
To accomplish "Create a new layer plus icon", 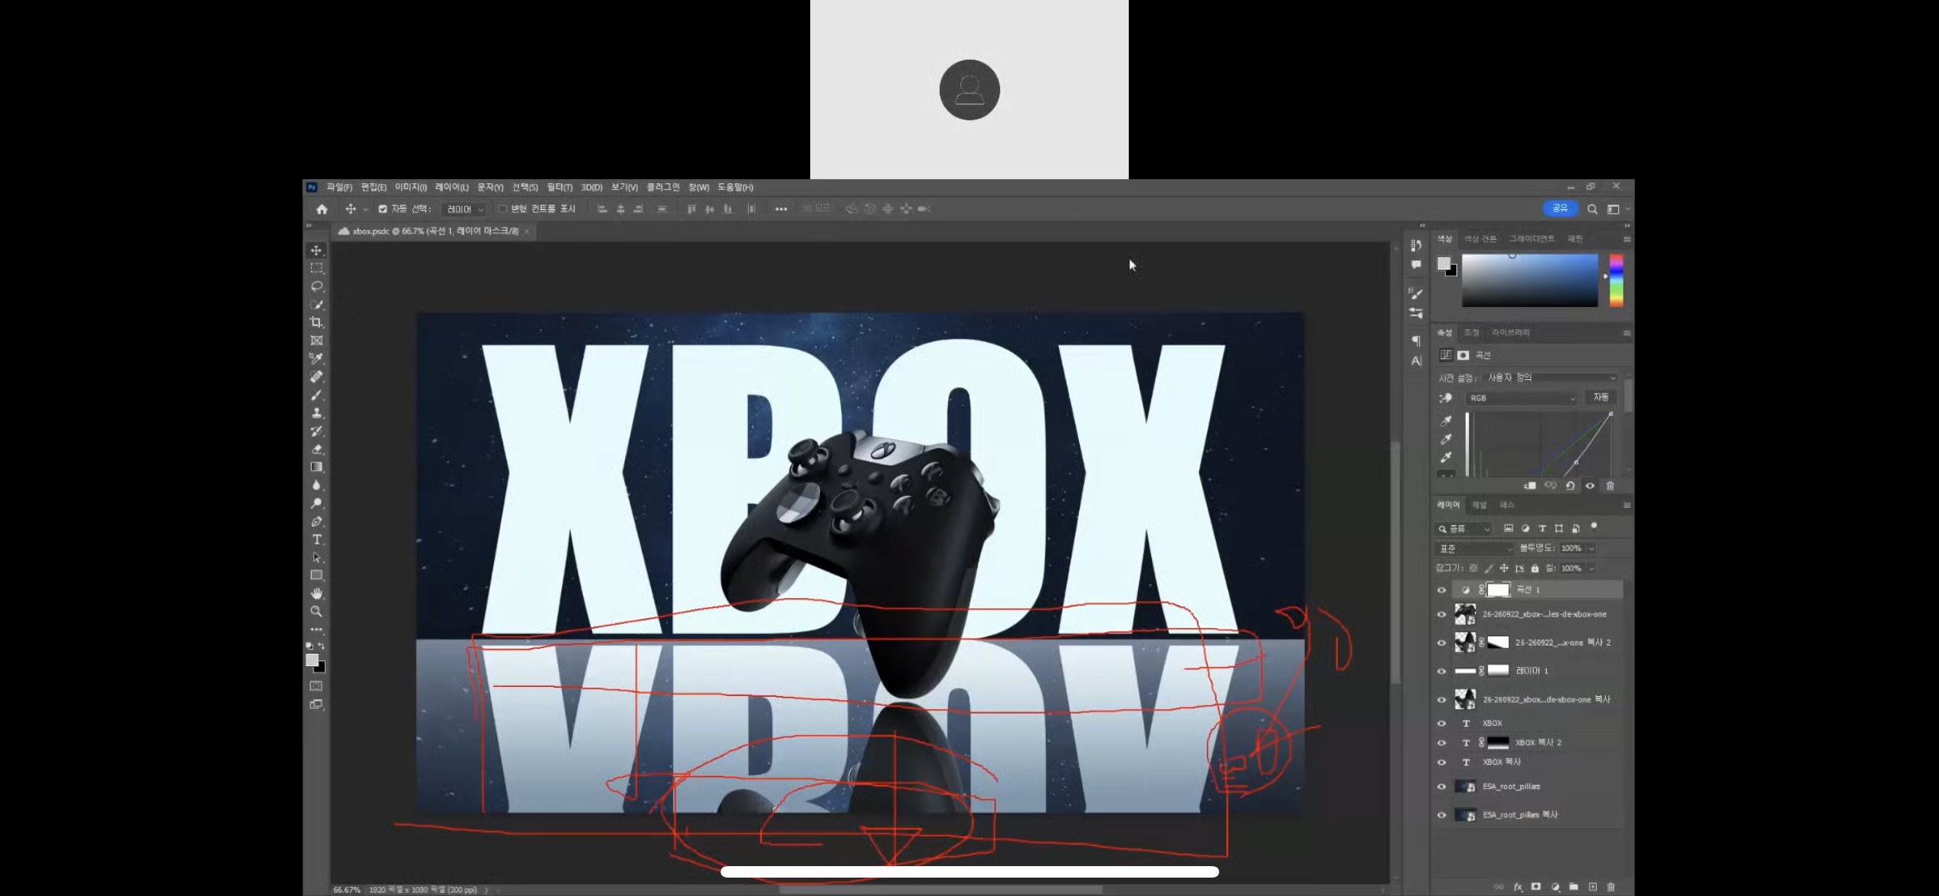I will (1593, 887).
